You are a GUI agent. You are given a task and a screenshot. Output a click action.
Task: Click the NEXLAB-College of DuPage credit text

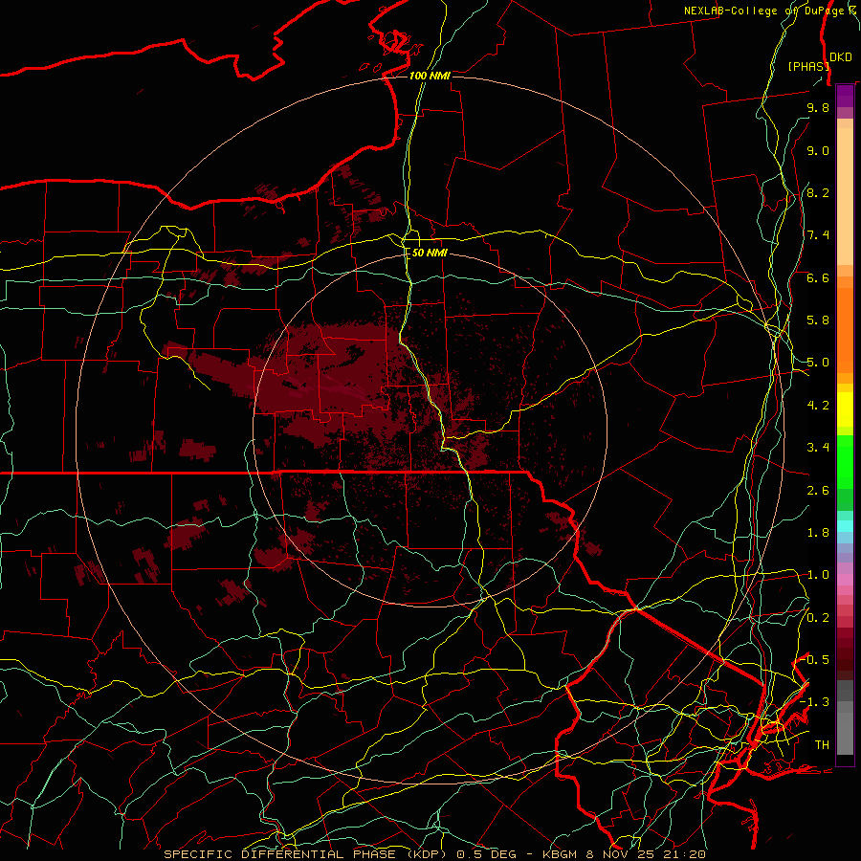click(765, 11)
